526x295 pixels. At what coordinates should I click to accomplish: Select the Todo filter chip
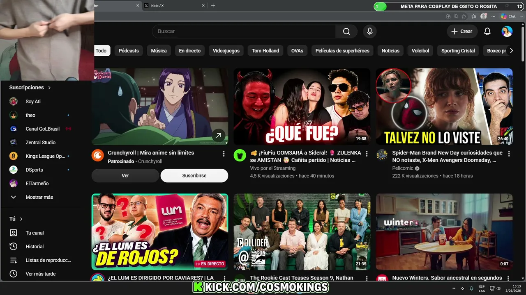click(x=101, y=51)
